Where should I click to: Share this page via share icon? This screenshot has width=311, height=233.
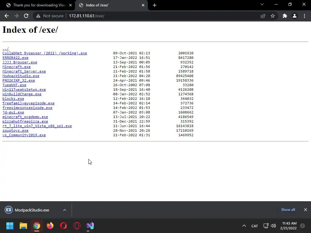pos(263,16)
